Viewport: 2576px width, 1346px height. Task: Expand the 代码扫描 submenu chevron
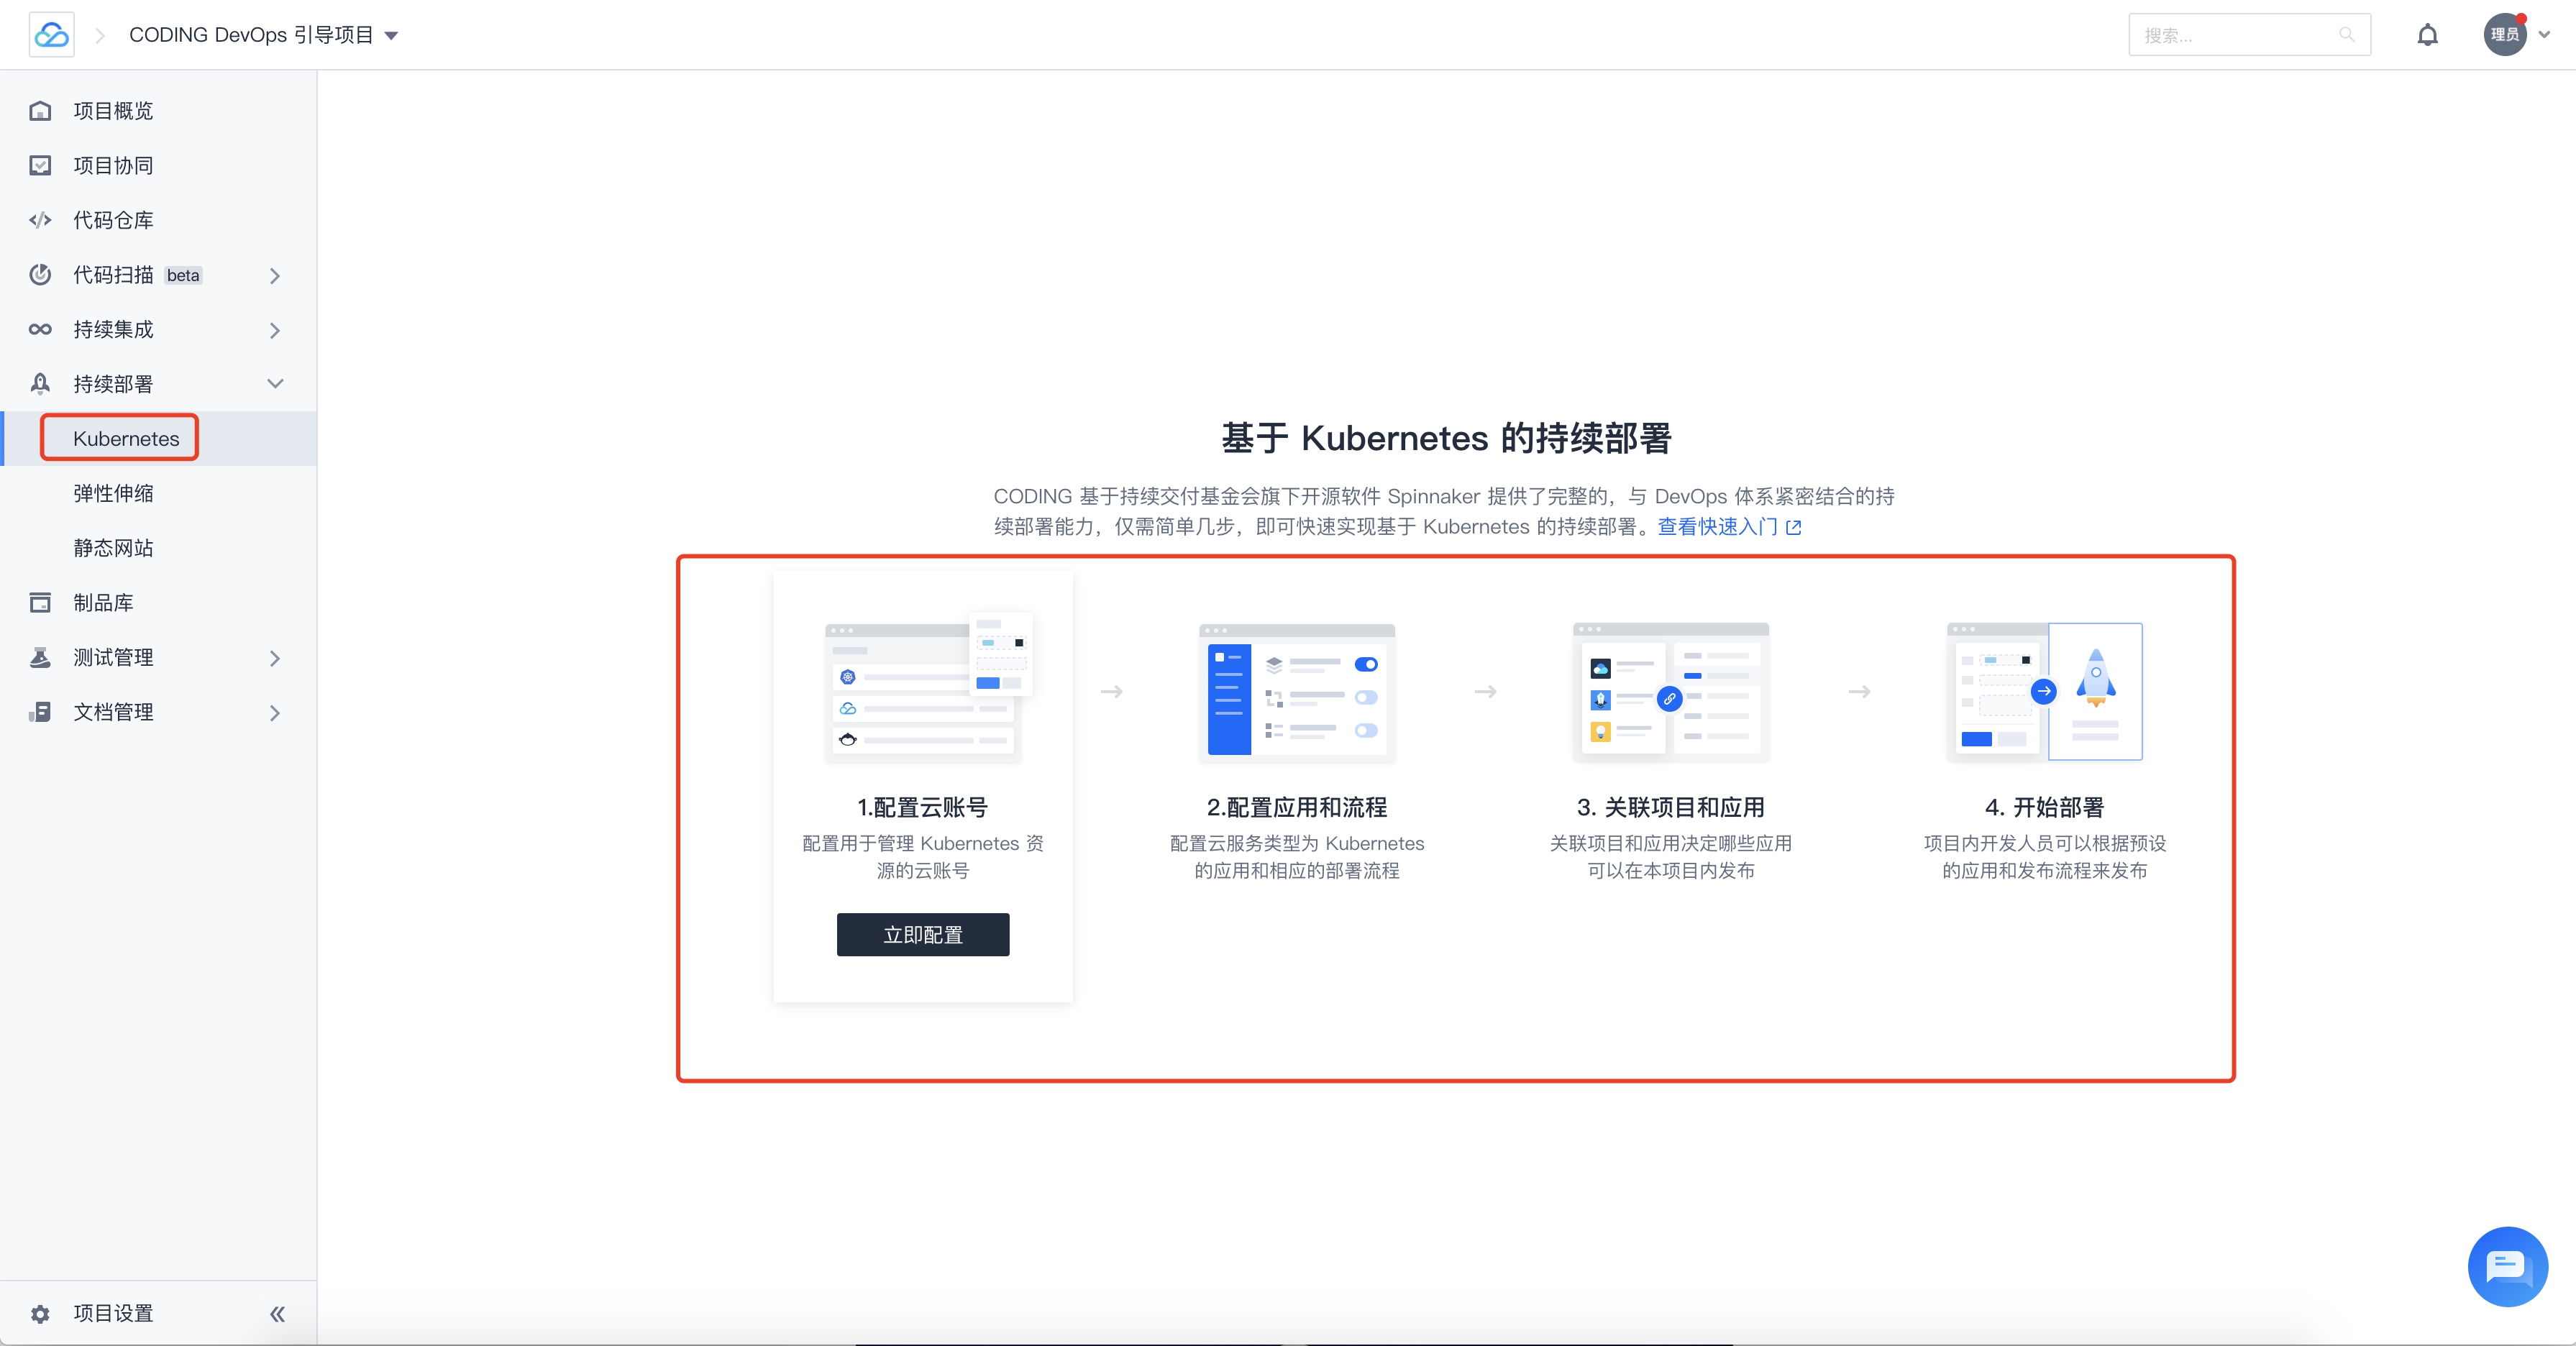pyautogui.click(x=275, y=275)
